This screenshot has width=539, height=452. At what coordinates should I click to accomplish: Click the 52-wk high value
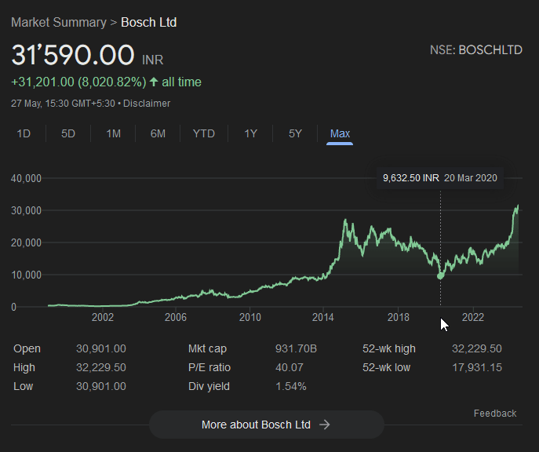[x=476, y=348]
